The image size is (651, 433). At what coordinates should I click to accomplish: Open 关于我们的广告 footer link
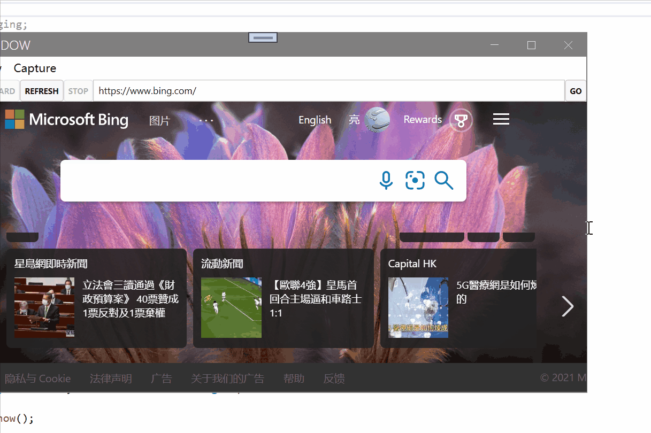[227, 378]
